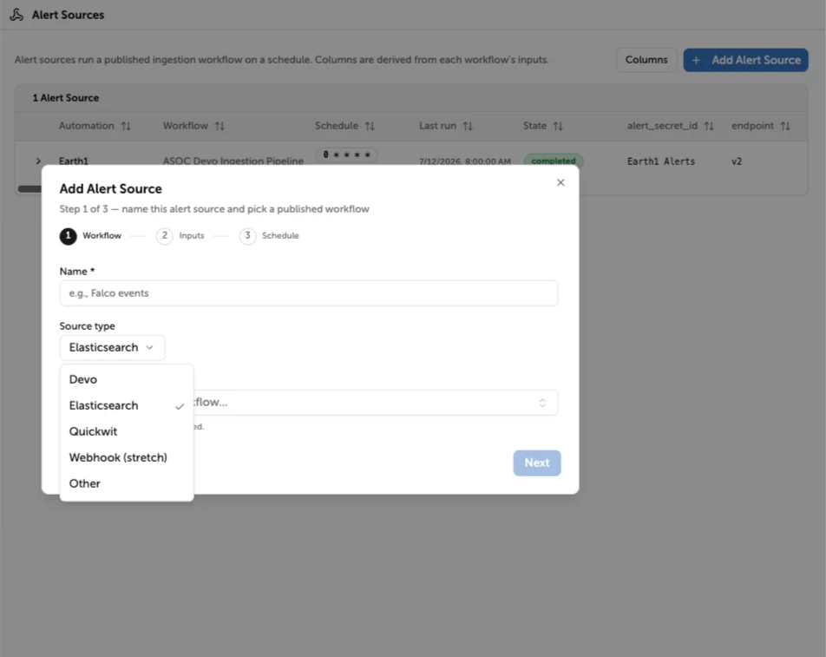Open the Source type Elasticsearch dropdown
The height and width of the screenshot is (657, 826).
112,348
